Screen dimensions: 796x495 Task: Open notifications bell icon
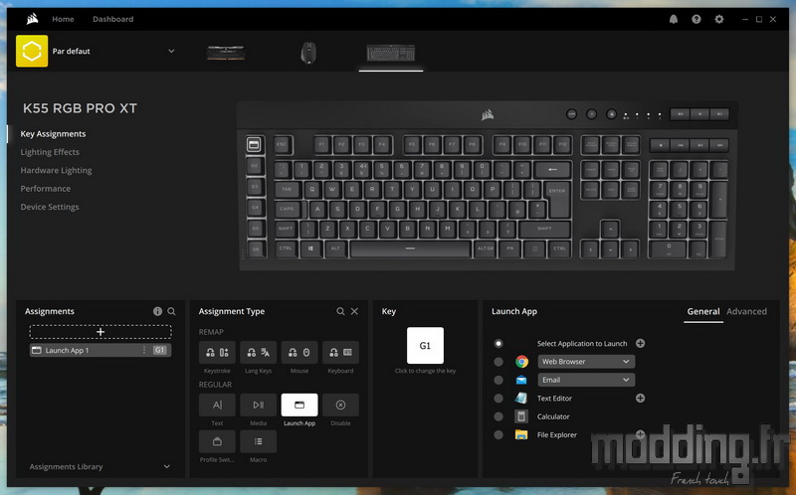[x=674, y=19]
